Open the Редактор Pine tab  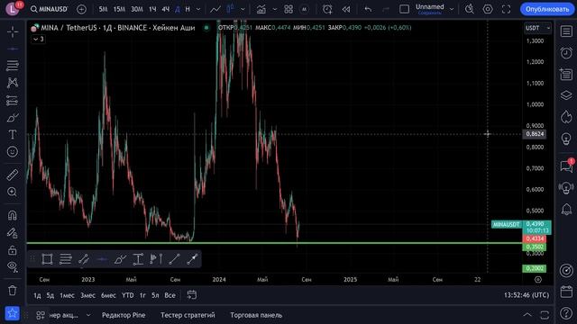click(x=124, y=315)
